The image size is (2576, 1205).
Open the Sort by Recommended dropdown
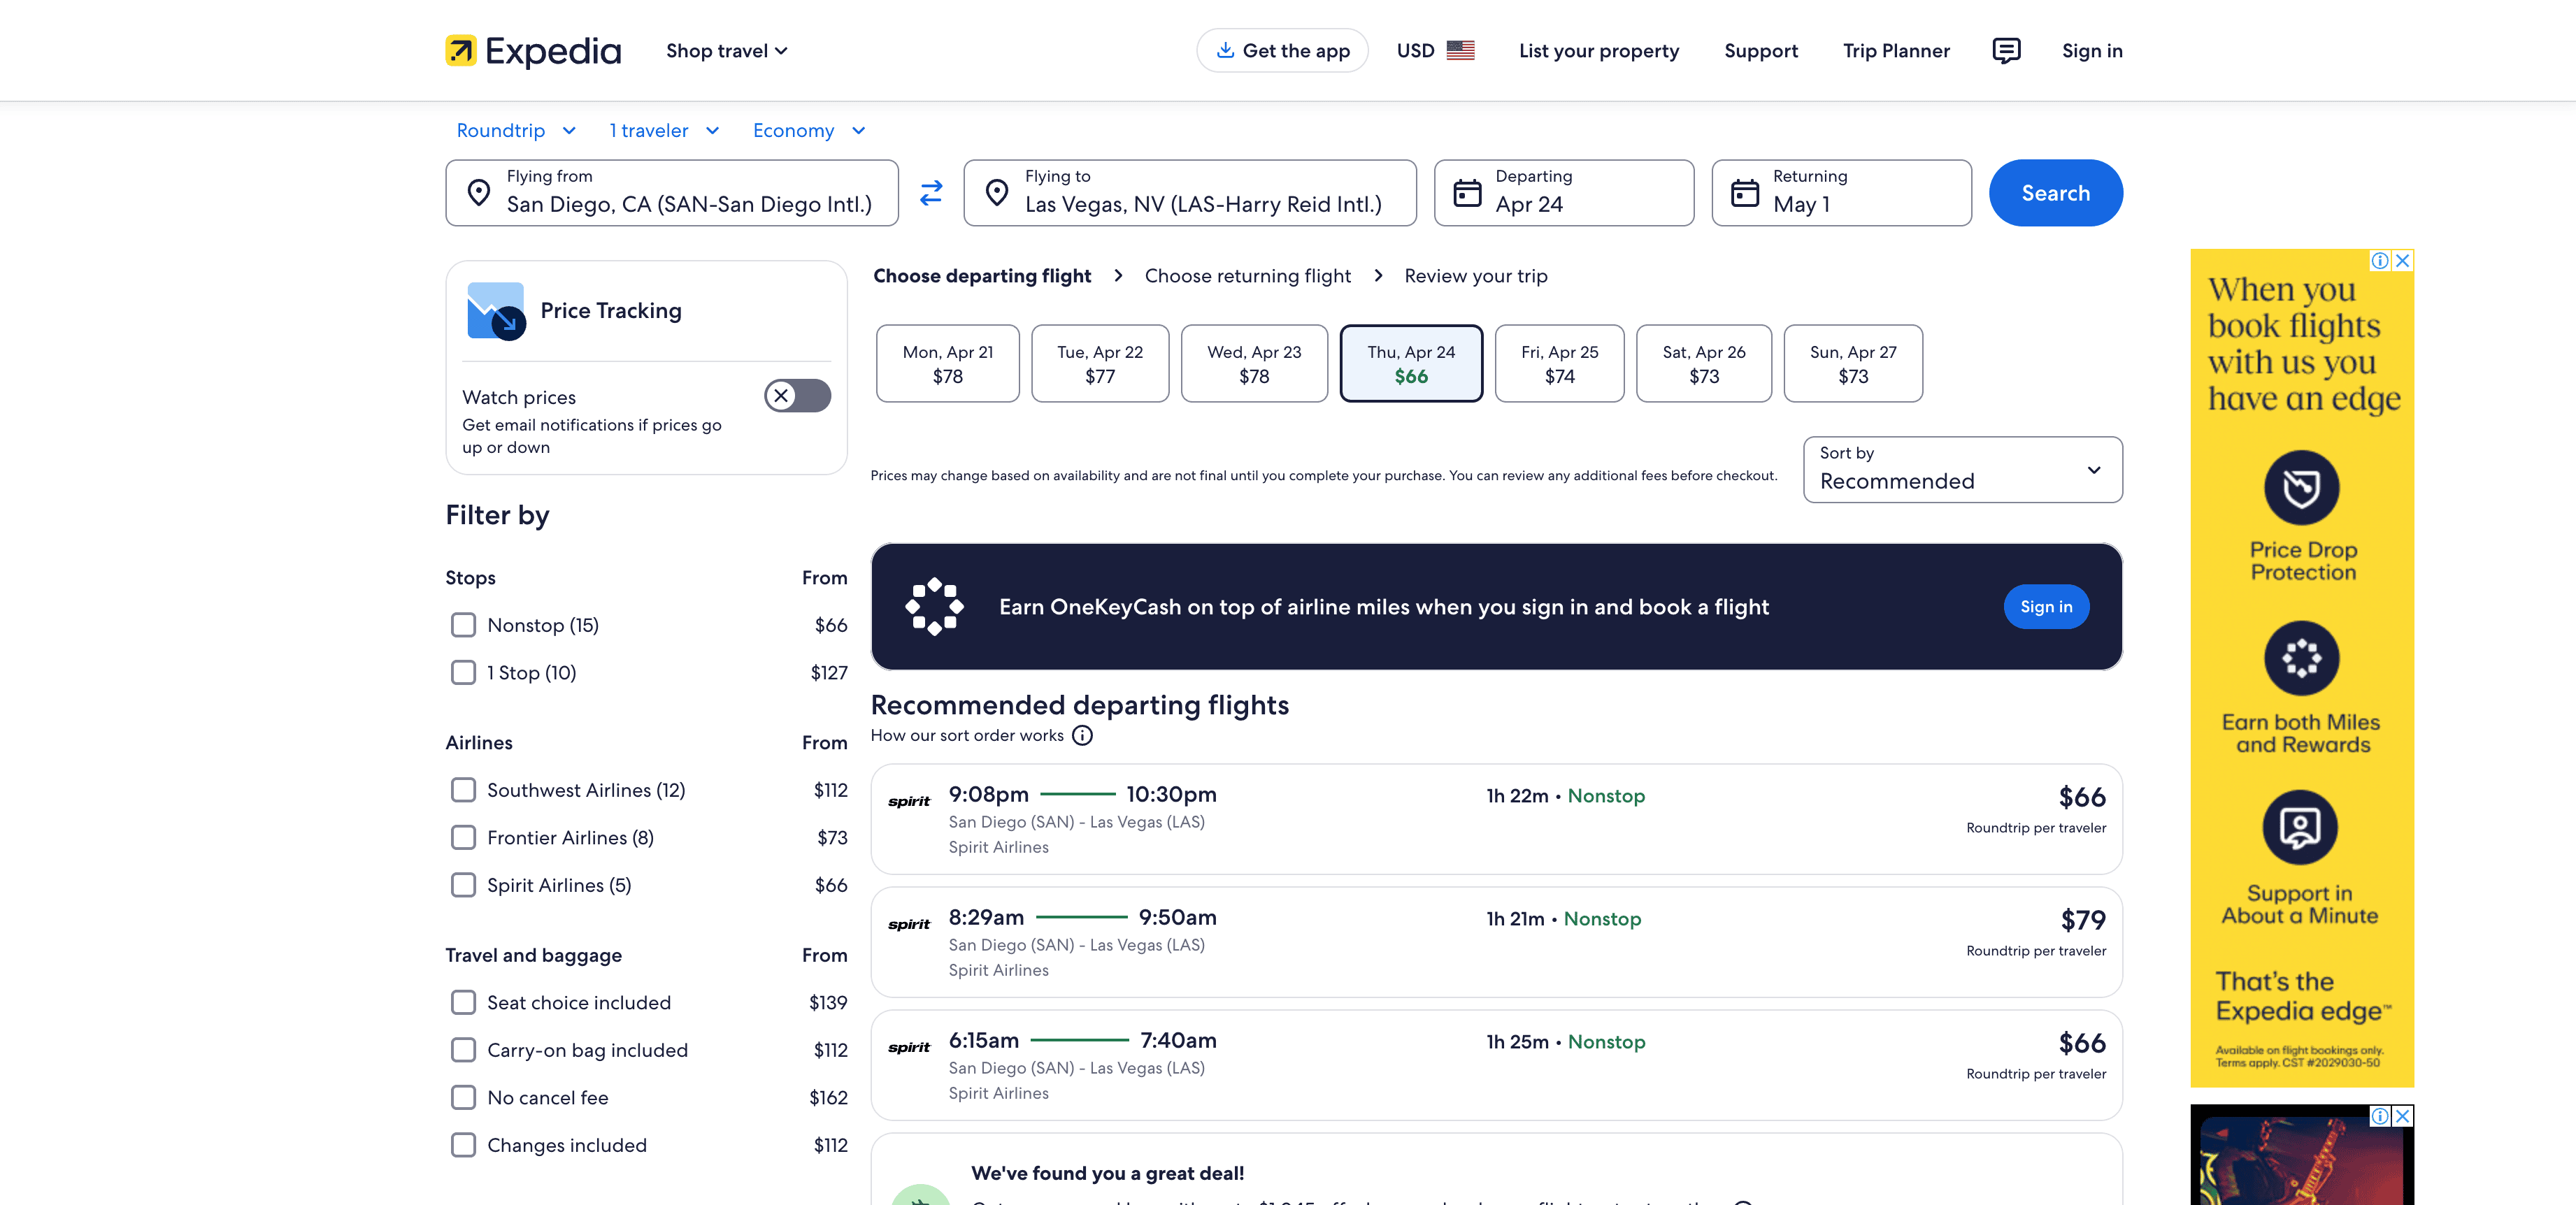tap(1961, 470)
